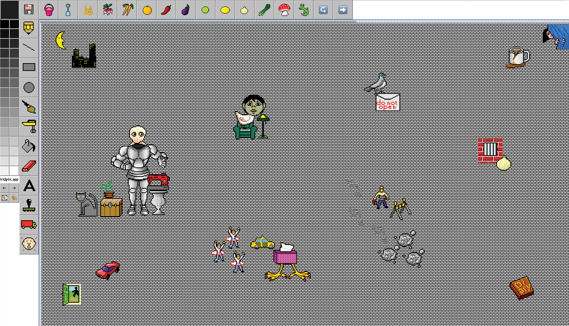The width and height of the screenshot is (569, 326).
Task: Switch palette with right arrow
Action: [x=14, y=188]
